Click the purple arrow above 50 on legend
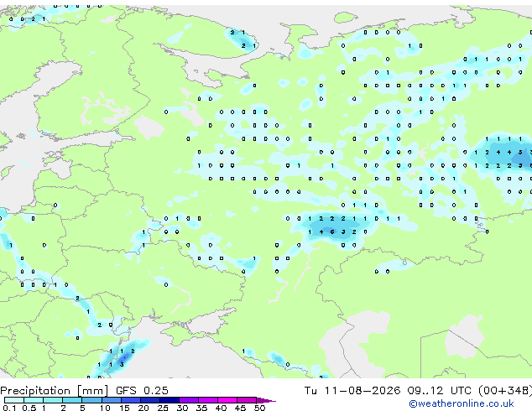 (266, 400)
